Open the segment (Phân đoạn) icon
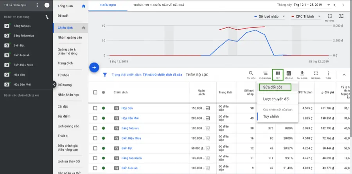352x174 pixels. (265, 74)
